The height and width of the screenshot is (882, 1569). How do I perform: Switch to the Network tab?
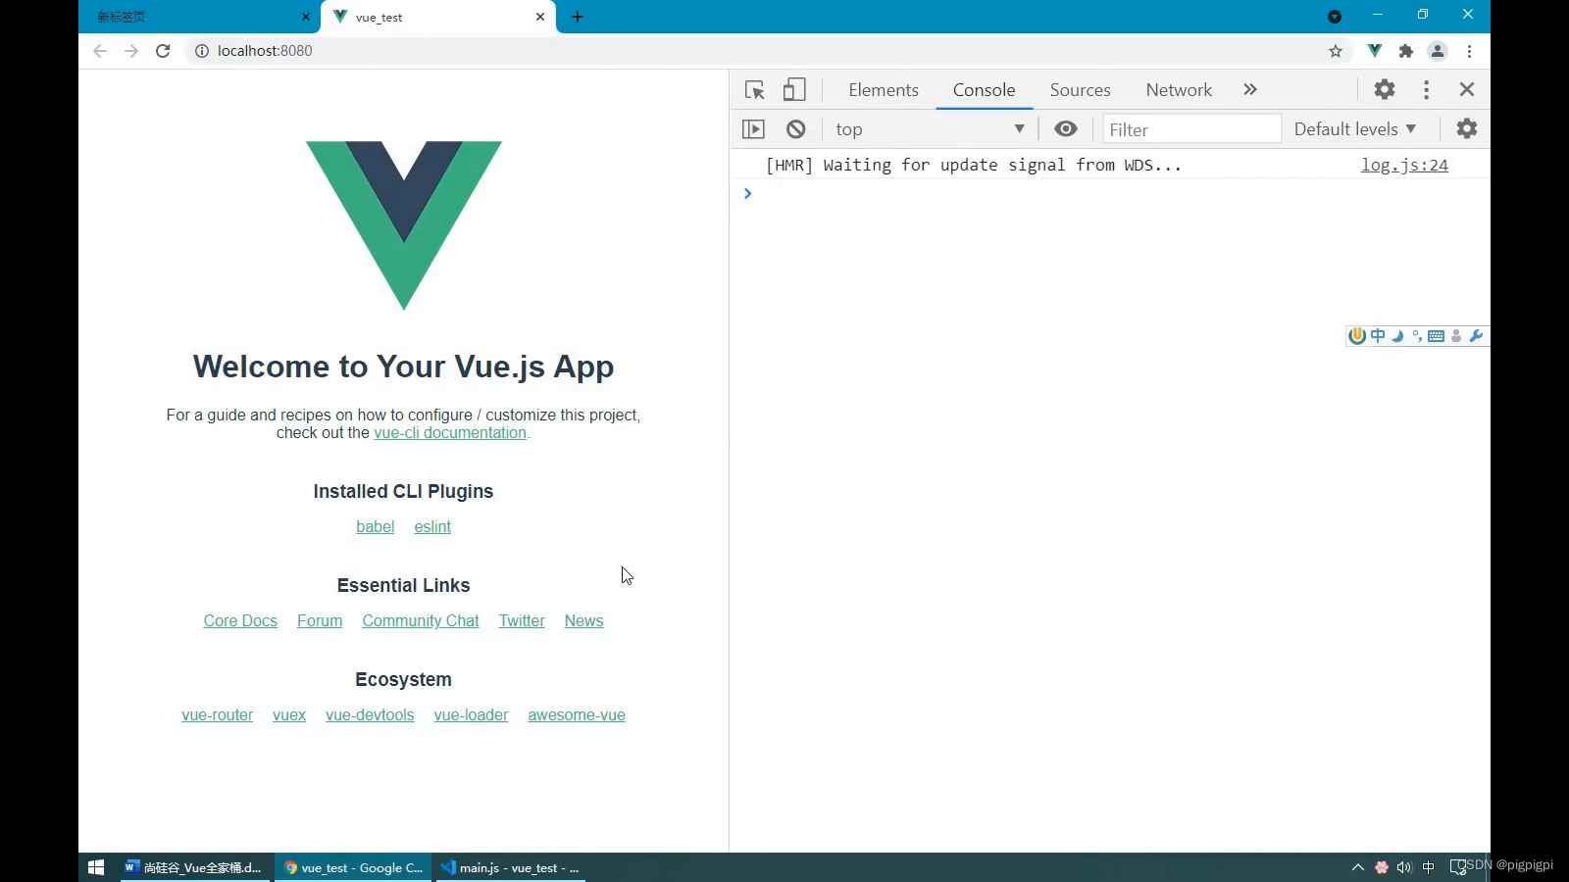click(x=1179, y=90)
